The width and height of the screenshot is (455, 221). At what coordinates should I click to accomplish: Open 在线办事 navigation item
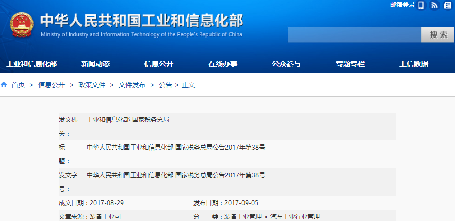[223, 64]
